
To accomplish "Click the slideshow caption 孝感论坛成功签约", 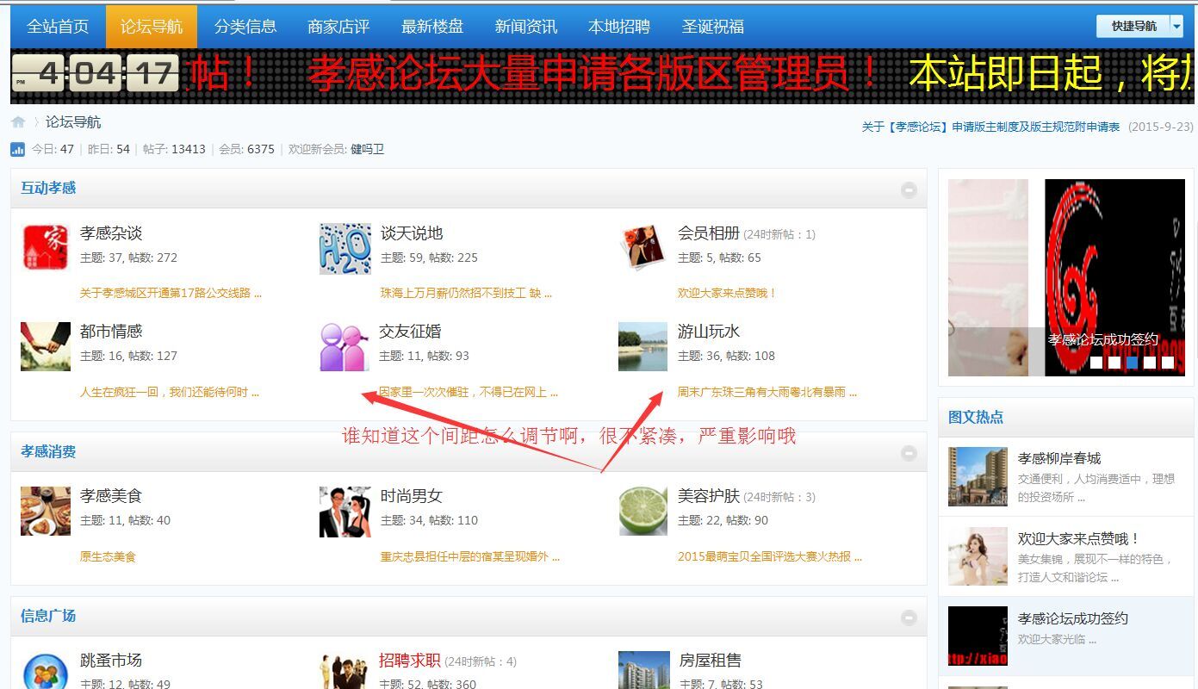I will [1102, 339].
